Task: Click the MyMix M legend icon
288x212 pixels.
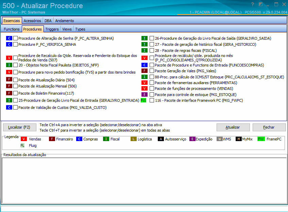Action: (239, 139)
